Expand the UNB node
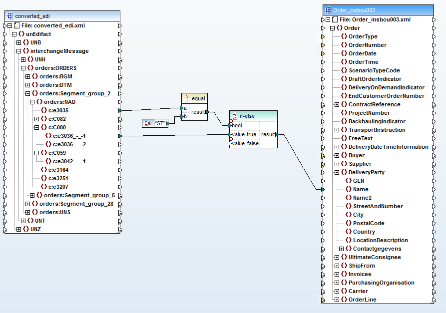 coord(19,42)
